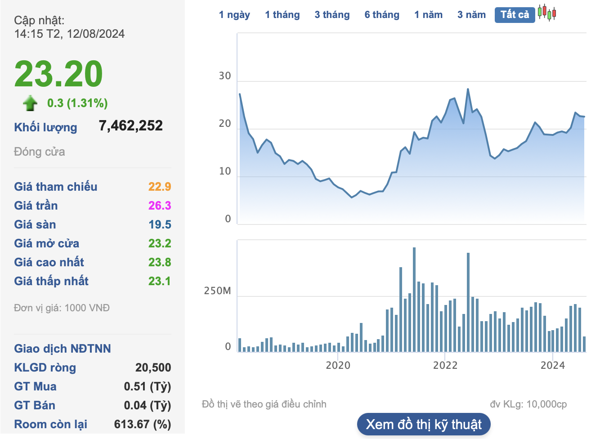
Task: Click the 'Đơn vị giá: 1000 VNĐ' note
Action: tap(62, 308)
